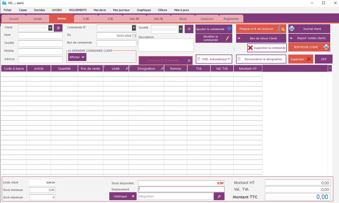Click the printer icon on BON POUR CLIENT

[x=326, y=47]
